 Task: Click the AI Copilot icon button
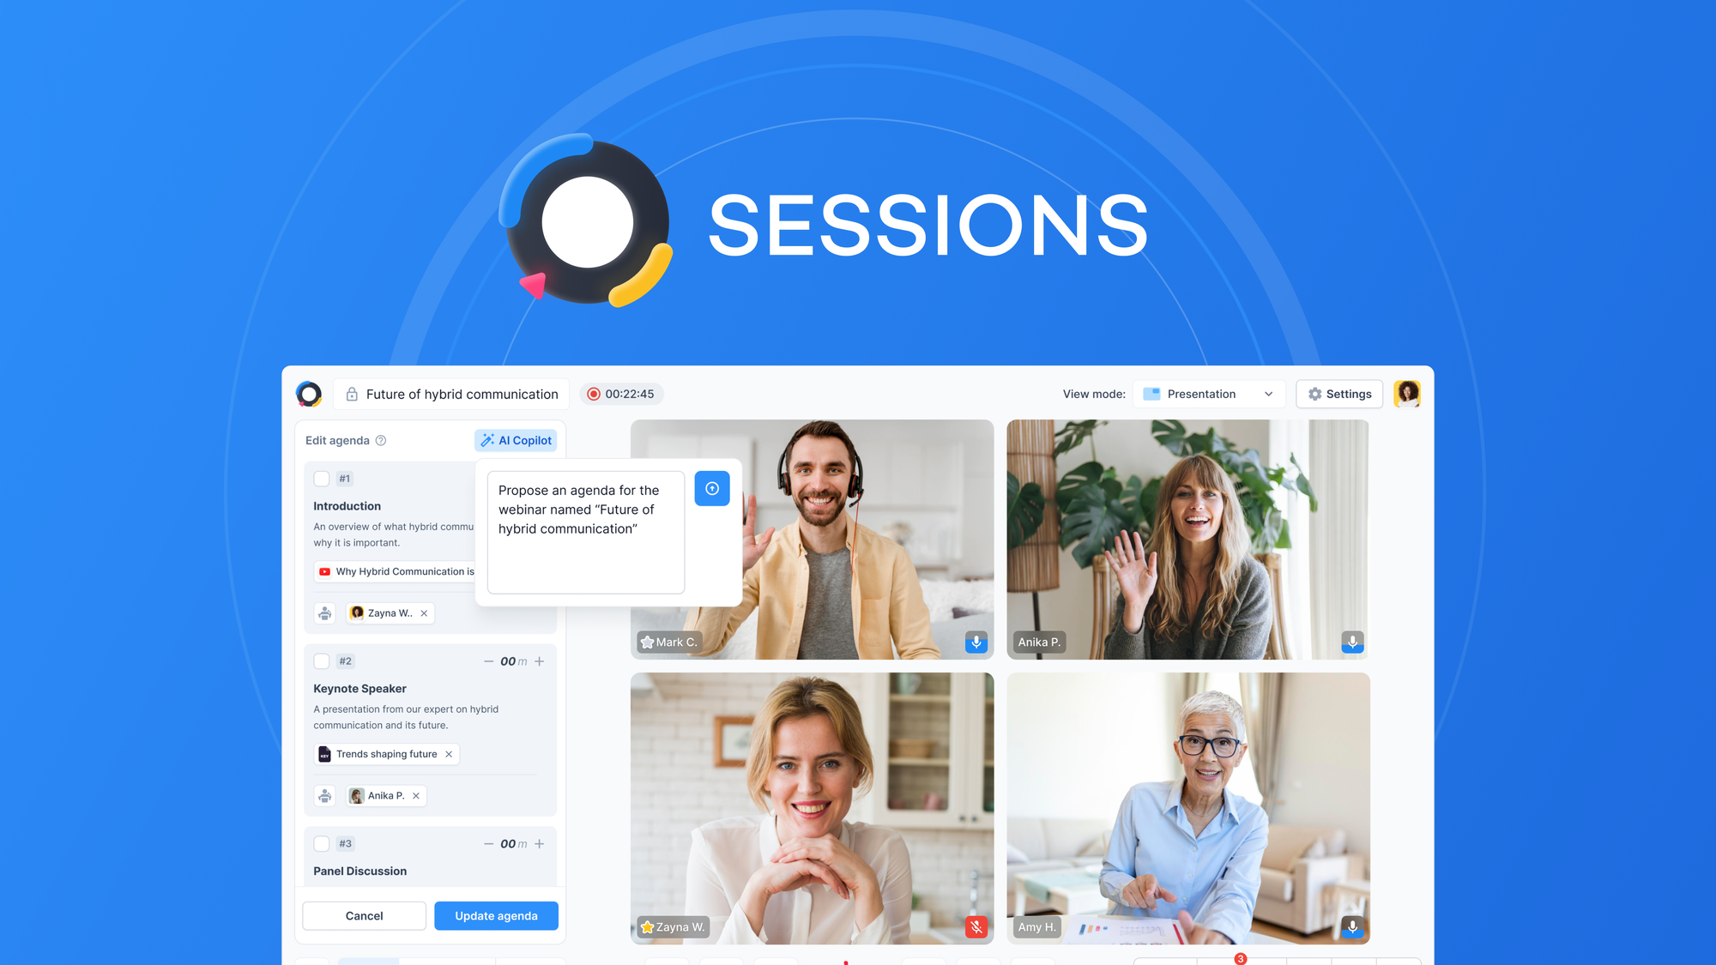517,439
